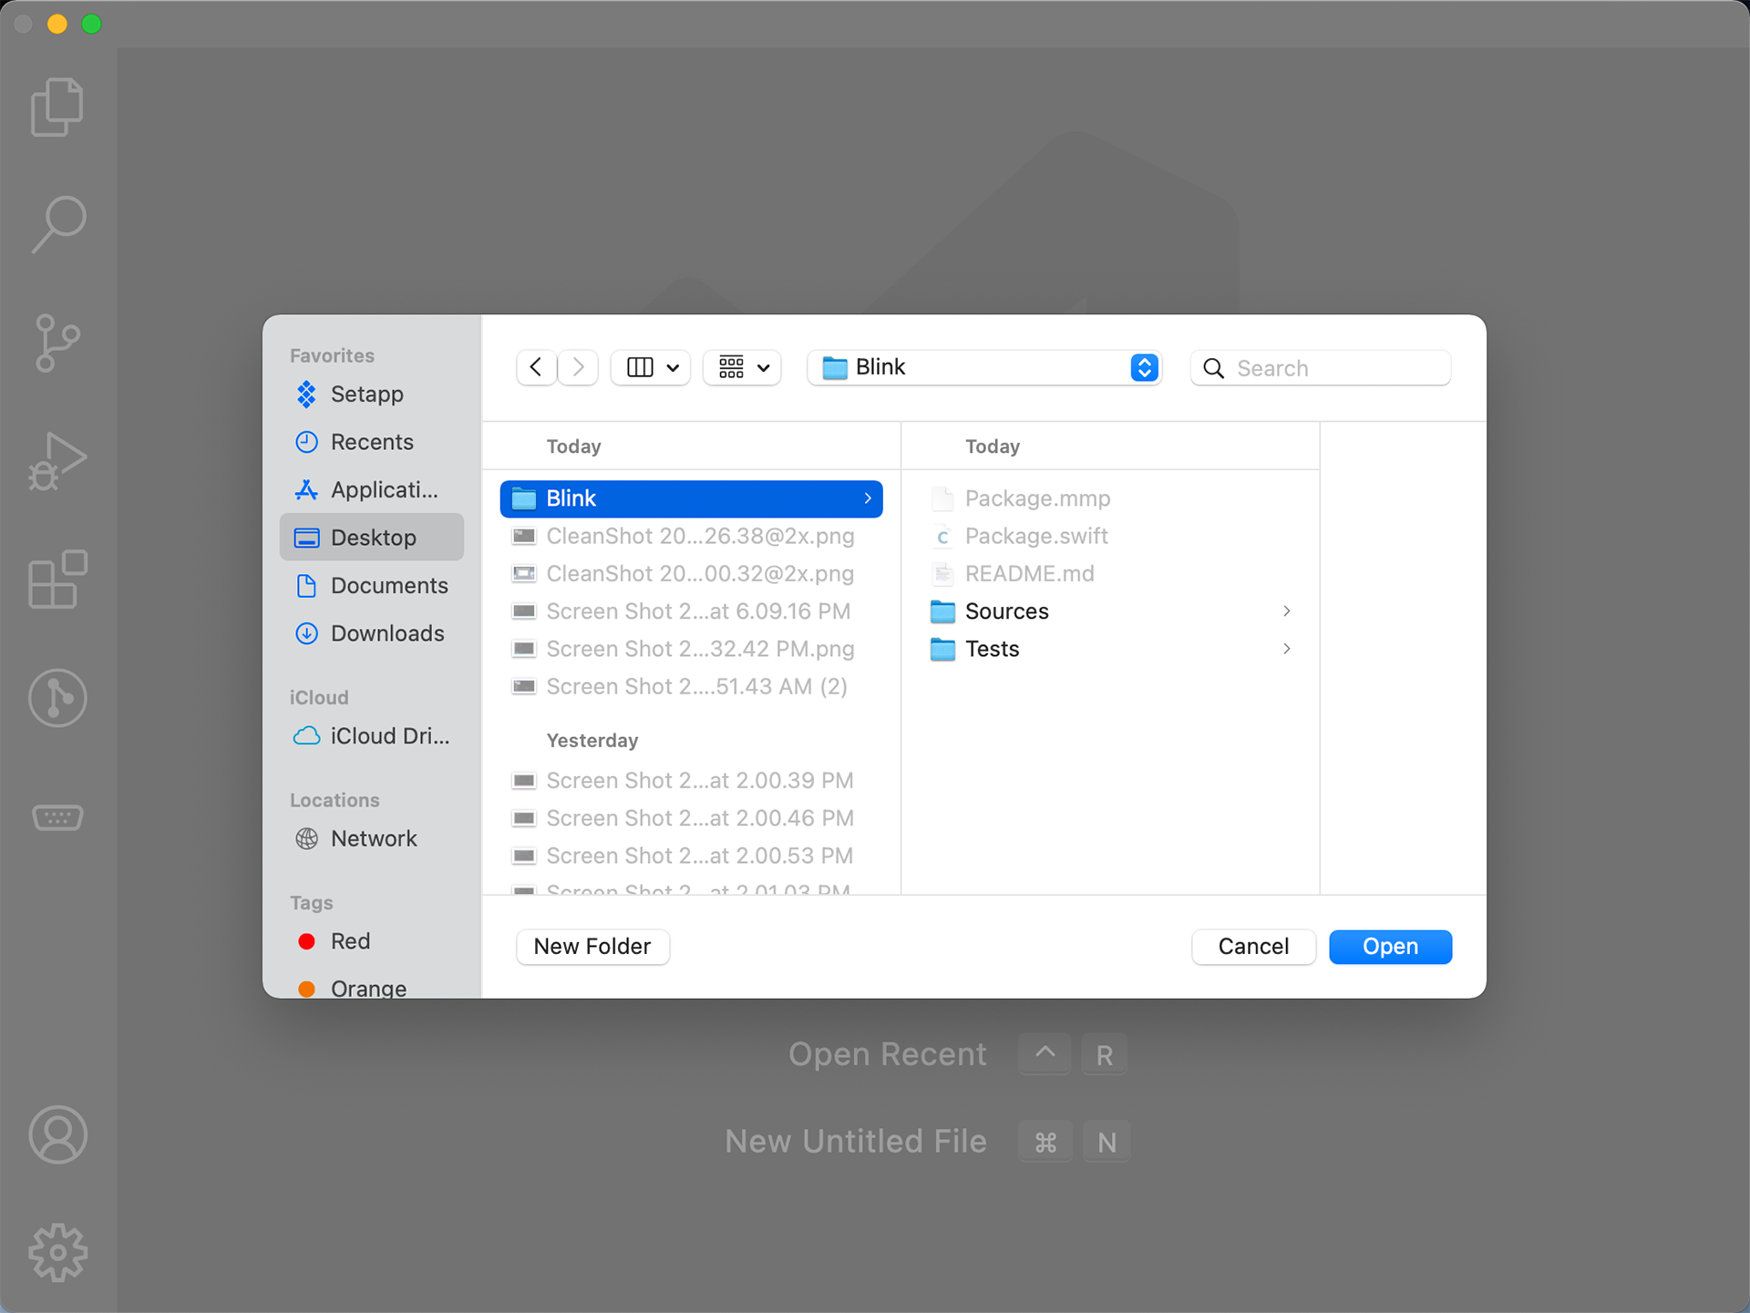Select the Red tag

pos(371,941)
